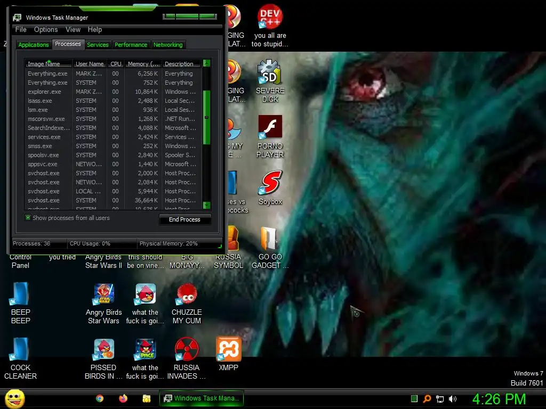546x409 pixels.
Task: Sort processes by CPU column header
Action: click(116, 64)
